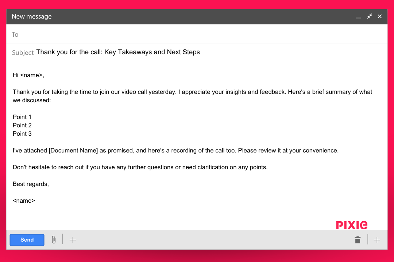Click the blue Send button
The image size is (394, 262).
(x=27, y=240)
